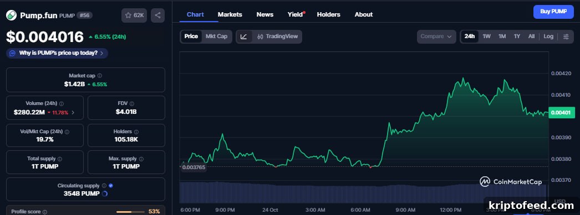580x215 pixels.
Task: Set chart range to 1M
Action: point(502,36)
